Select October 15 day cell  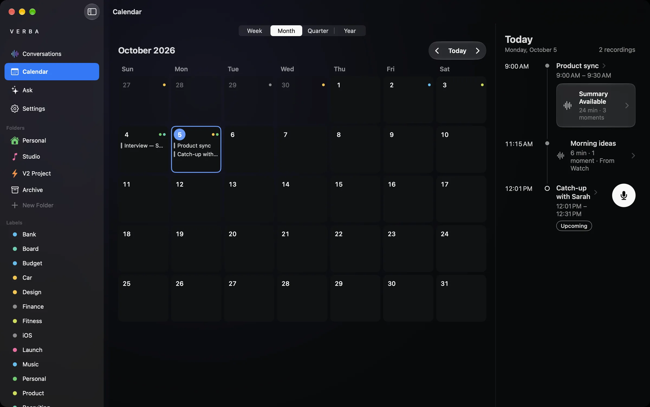pos(355,199)
